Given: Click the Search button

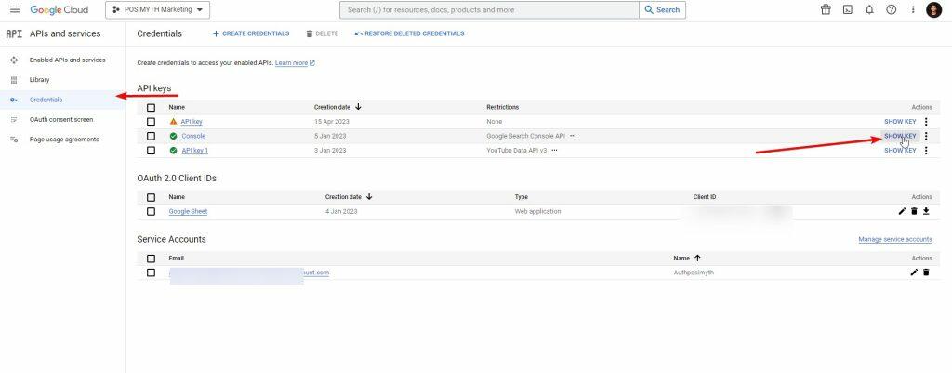Looking at the screenshot, I should tap(662, 9).
